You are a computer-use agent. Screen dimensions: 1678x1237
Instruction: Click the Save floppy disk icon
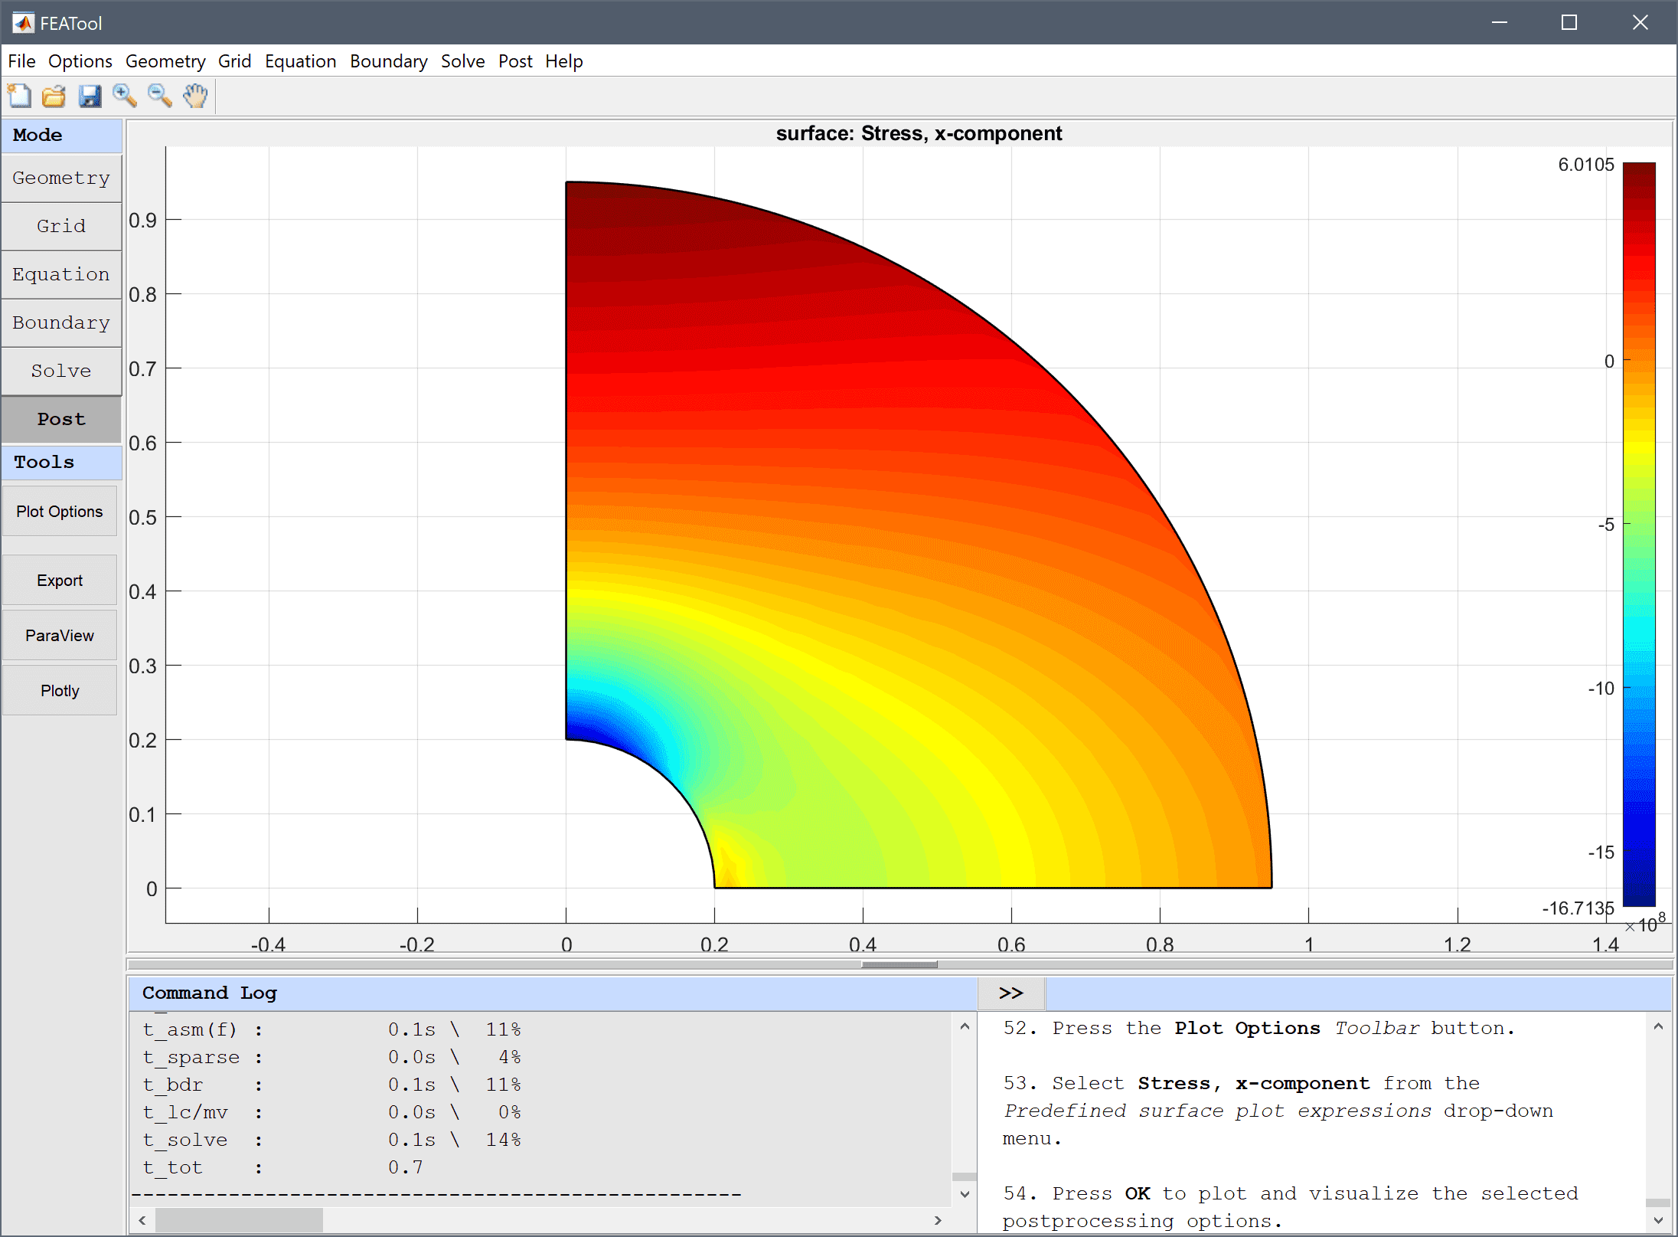point(90,97)
